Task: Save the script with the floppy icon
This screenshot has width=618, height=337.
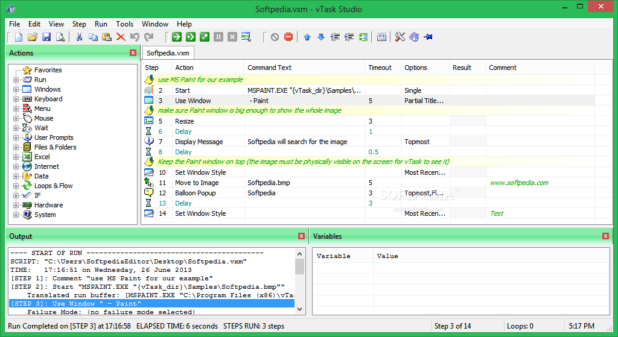Action: [46, 37]
